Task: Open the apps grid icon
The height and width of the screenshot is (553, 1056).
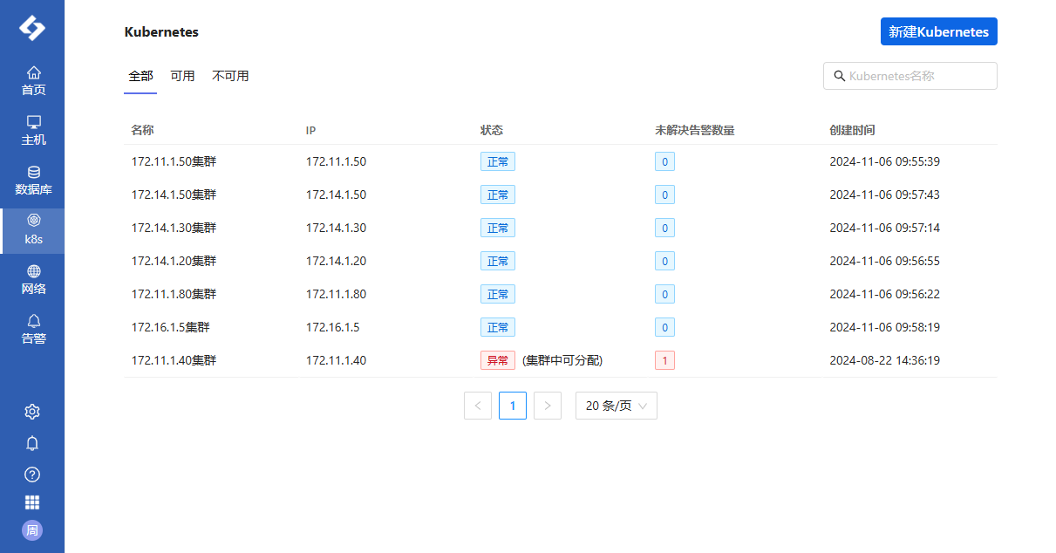Action: coord(32,502)
